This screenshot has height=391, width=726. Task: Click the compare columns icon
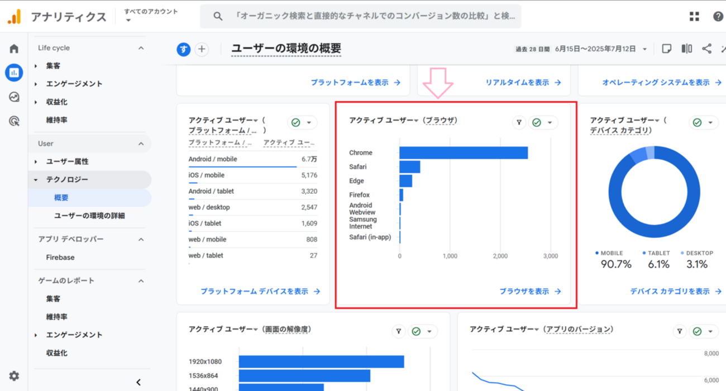coord(687,49)
